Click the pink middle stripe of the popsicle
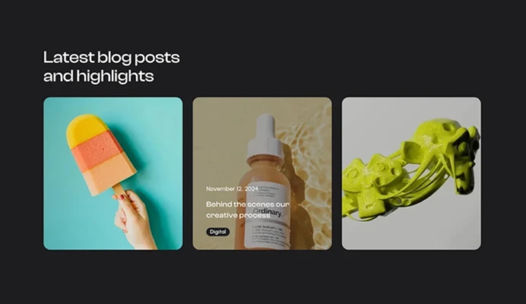Viewport: 526px width, 304px height. click(x=98, y=150)
